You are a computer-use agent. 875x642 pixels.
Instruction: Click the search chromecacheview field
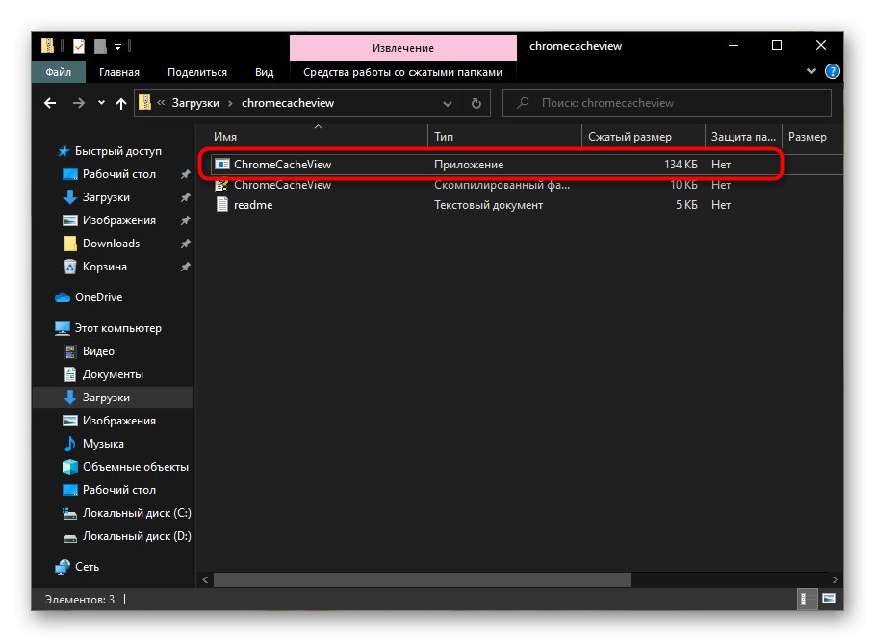pos(667,103)
